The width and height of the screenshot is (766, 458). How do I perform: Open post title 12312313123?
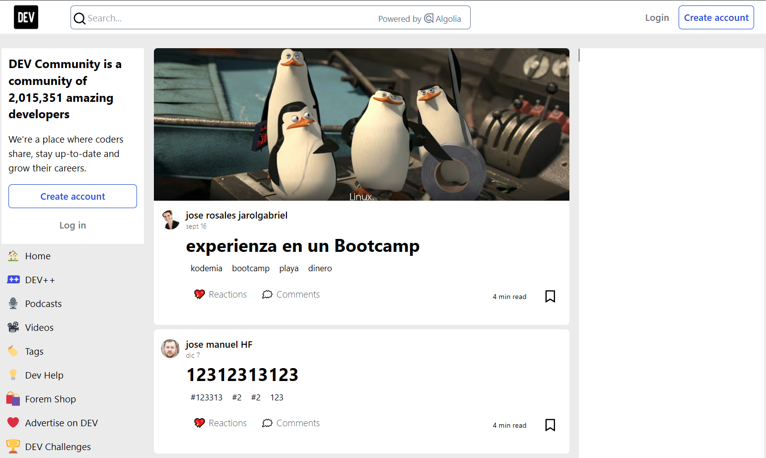coord(242,375)
